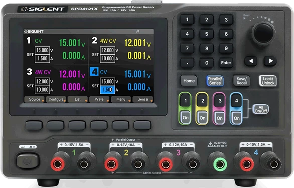Tap keypad number 0 key
294x188 pixels.
coord(206,63)
